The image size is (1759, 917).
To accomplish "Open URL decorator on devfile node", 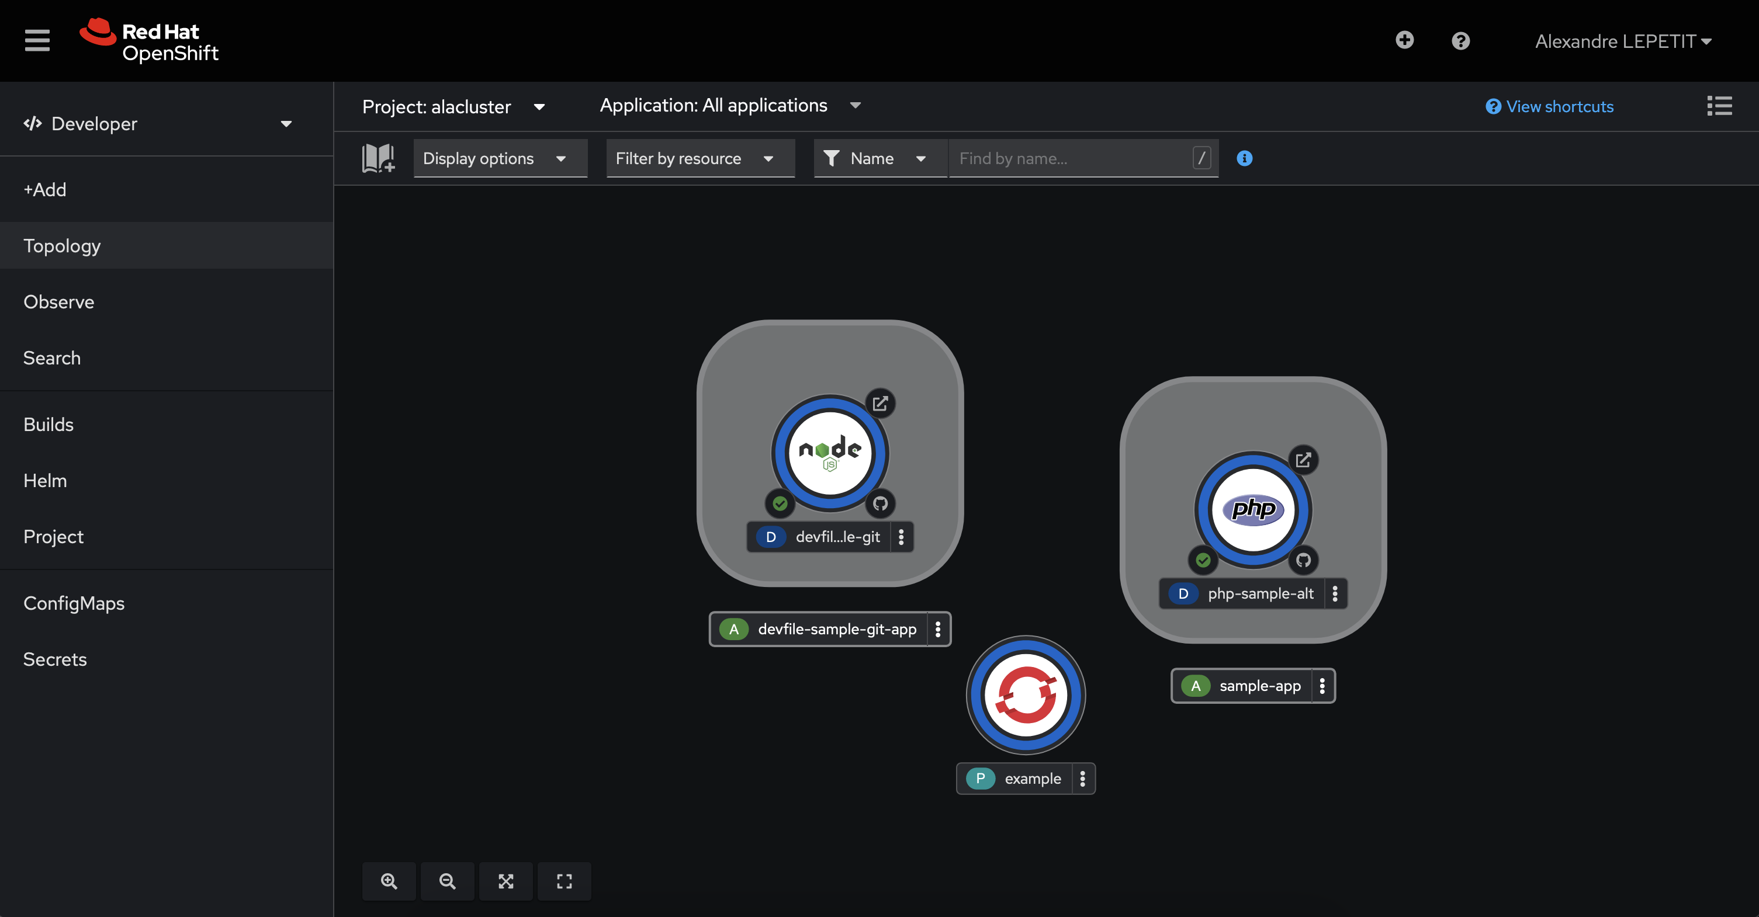I will tap(880, 403).
